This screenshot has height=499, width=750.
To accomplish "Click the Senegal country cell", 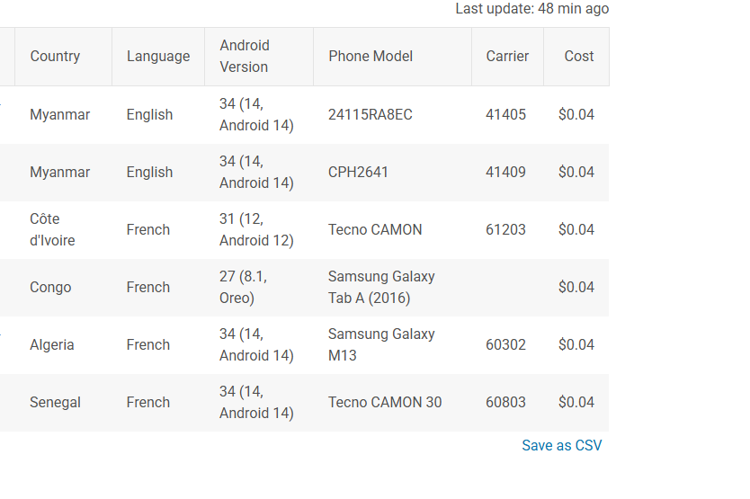I will [55, 402].
